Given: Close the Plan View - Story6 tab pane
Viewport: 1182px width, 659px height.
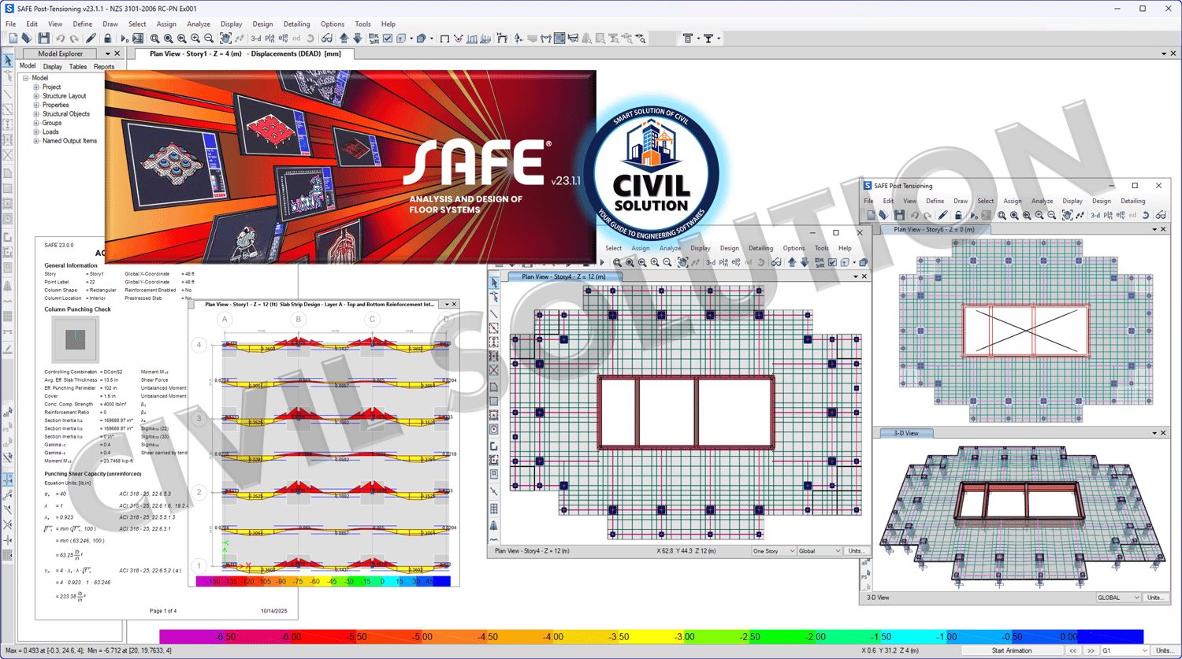Looking at the screenshot, I should tap(1163, 229).
